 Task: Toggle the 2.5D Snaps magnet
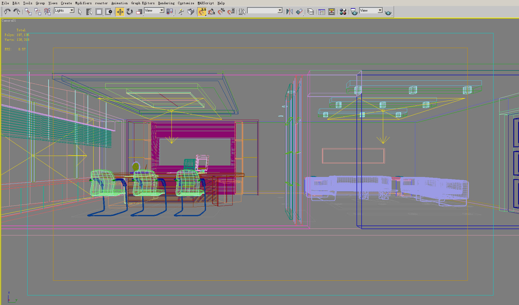202,12
